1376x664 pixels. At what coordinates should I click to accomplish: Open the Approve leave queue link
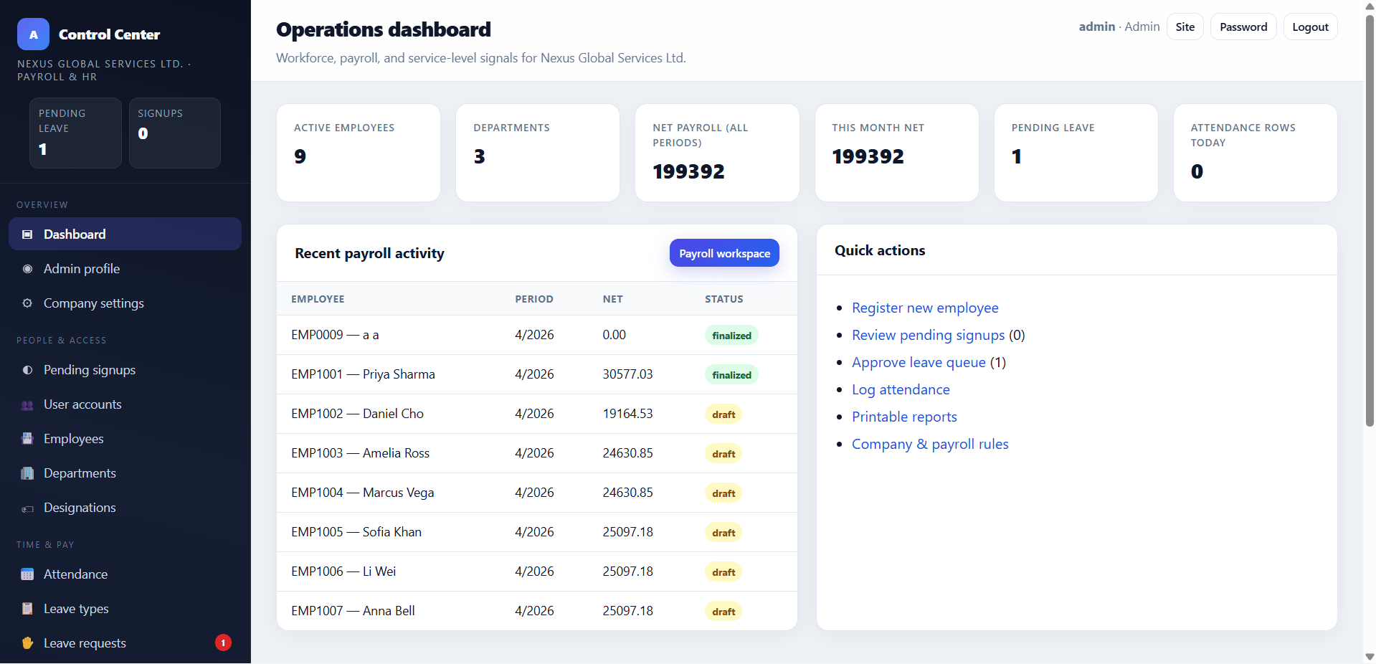[x=919, y=362]
